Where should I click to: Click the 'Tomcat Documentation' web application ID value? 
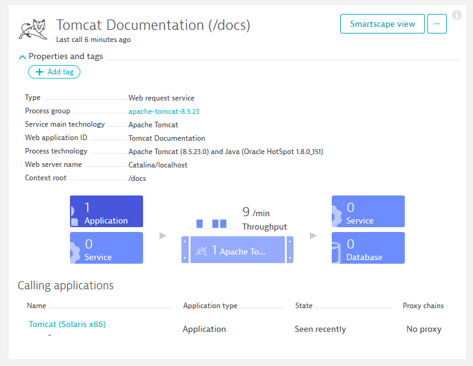pyautogui.click(x=167, y=138)
